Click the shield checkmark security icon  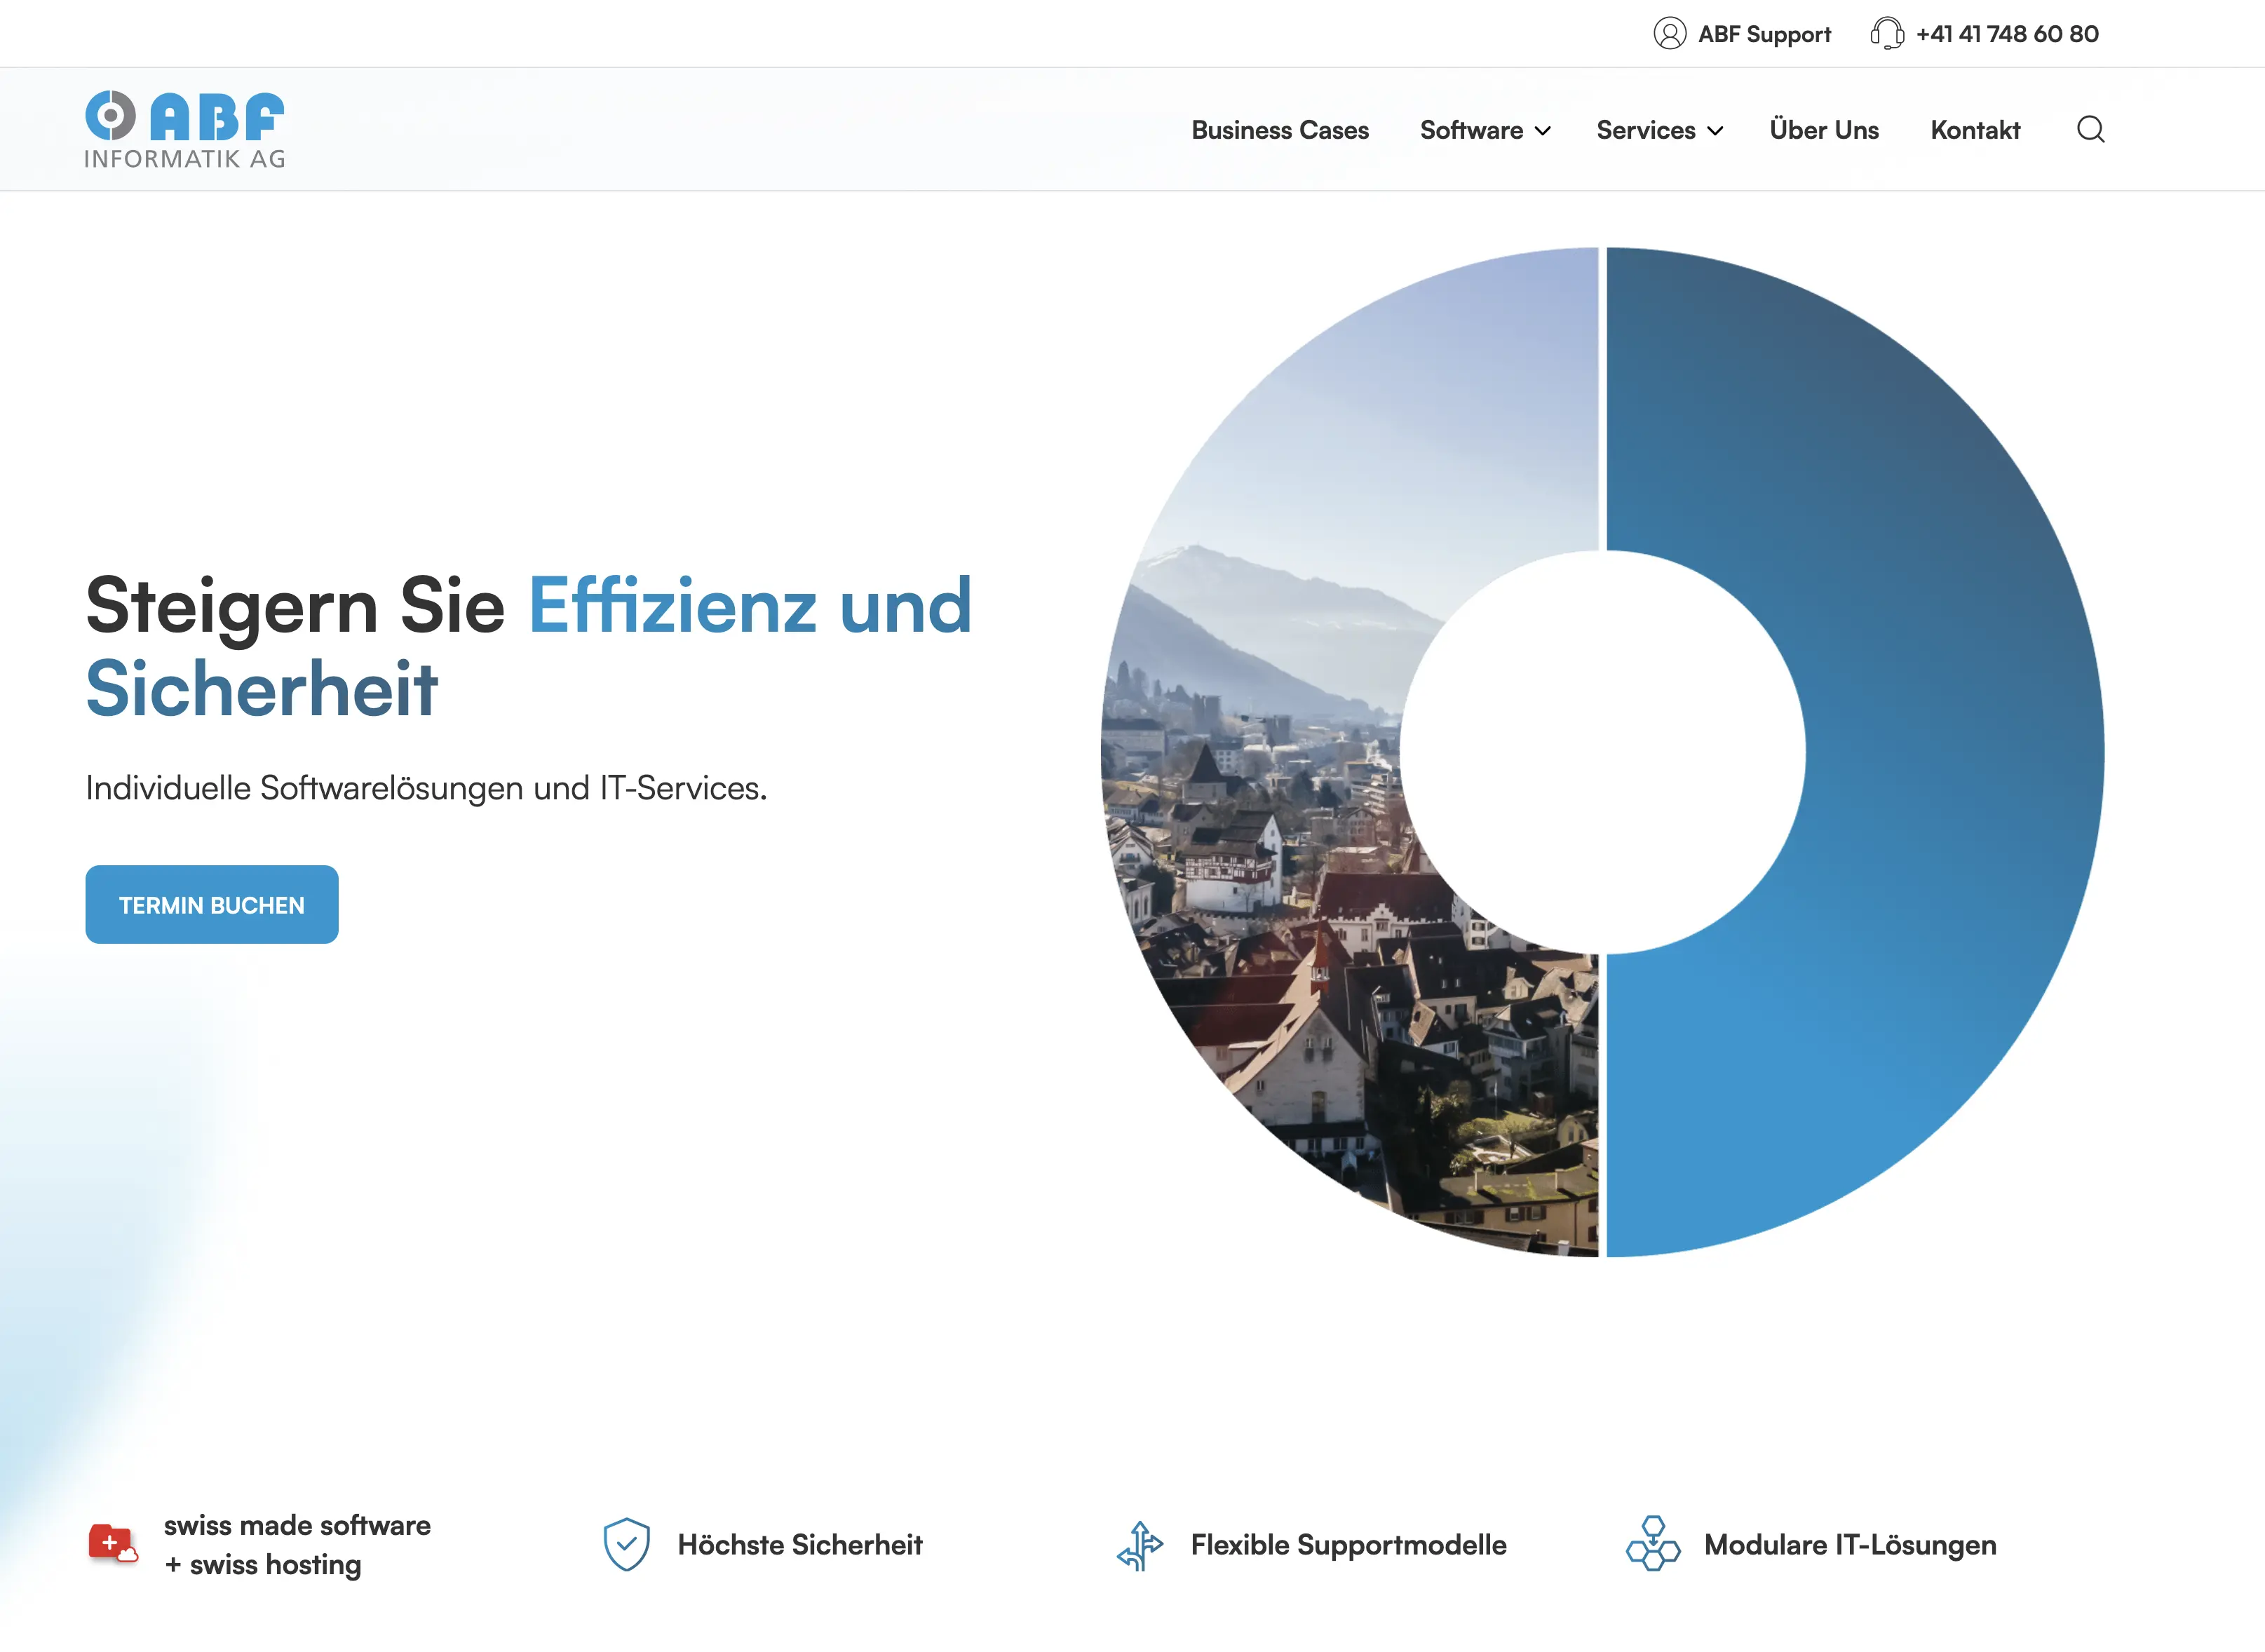(x=628, y=1543)
